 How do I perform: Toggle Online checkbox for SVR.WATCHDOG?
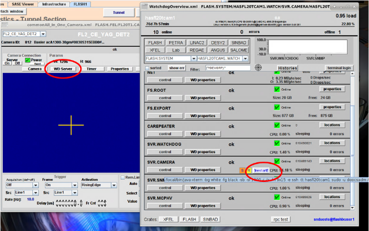[276, 143]
